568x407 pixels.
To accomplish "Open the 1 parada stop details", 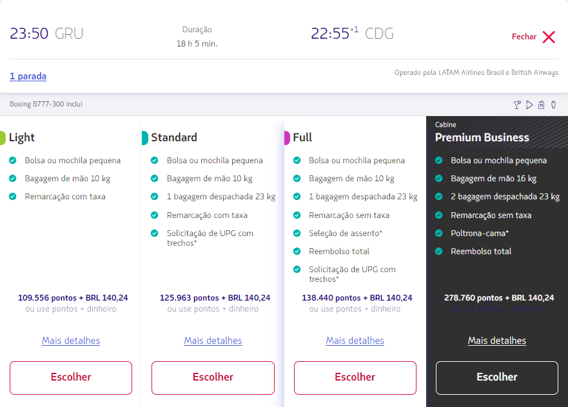I will tap(28, 76).
